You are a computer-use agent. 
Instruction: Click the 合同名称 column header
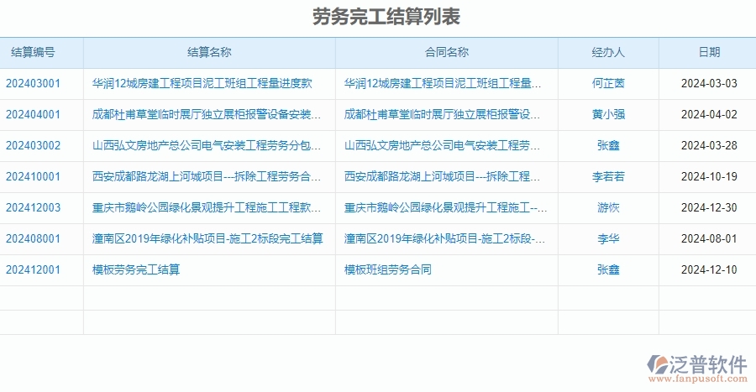coord(446,52)
